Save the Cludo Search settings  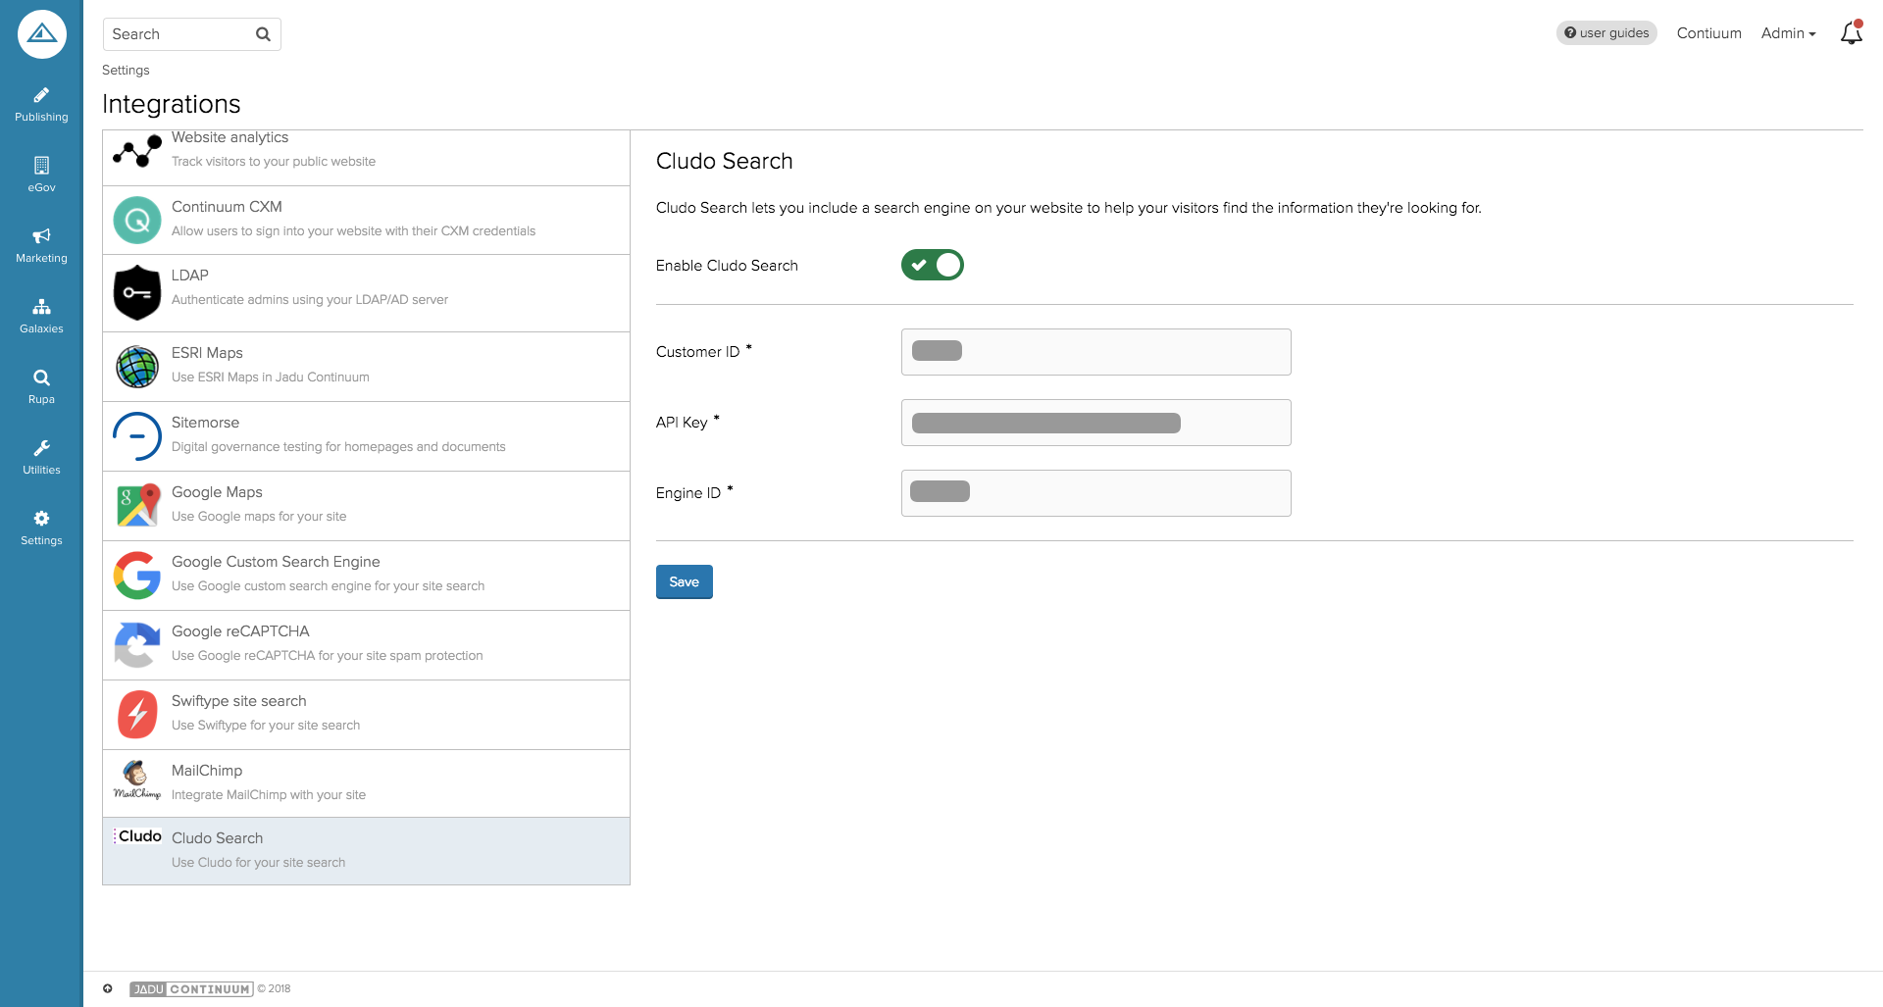pyautogui.click(x=684, y=581)
